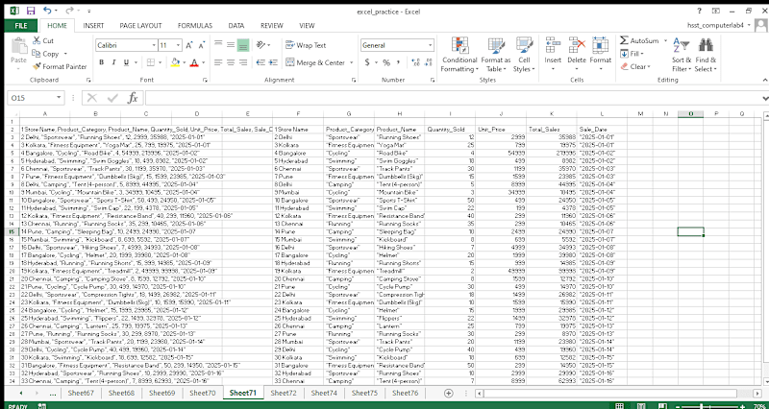The height and width of the screenshot is (409, 769).
Task: Click Insert Function fx button
Action: (x=133, y=98)
